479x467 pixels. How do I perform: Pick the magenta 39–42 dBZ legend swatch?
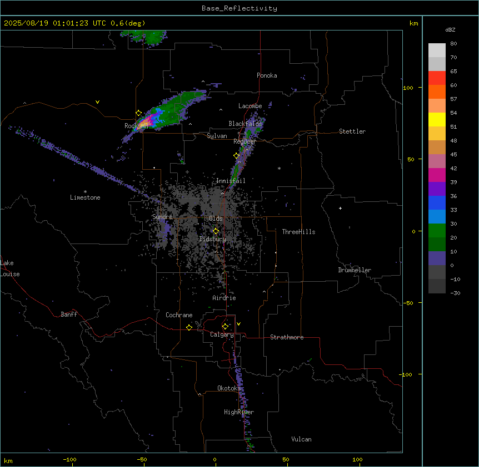pyautogui.click(x=437, y=175)
